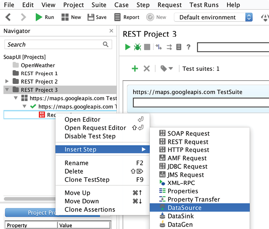The height and width of the screenshot is (229, 269).
Task: Click the back navigation arrow
Action: pyautogui.click(x=8, y=17)
